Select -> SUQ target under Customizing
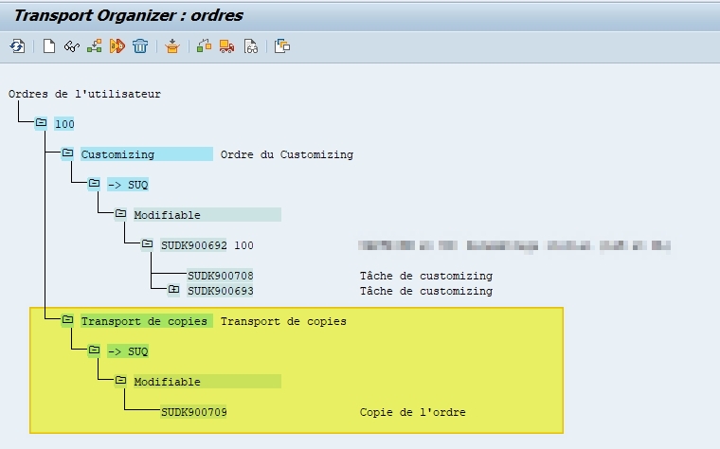 (x=127, y=185)
